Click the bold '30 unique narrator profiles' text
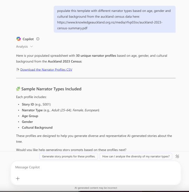 [96, 56]
